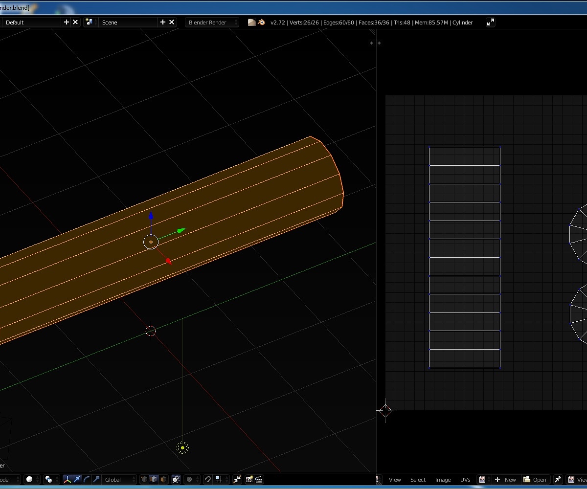The width and height of the screenshot is (587, 489).
Task: Open the snap element type selector
Action: pyautogui.click(x=222, y=479)
